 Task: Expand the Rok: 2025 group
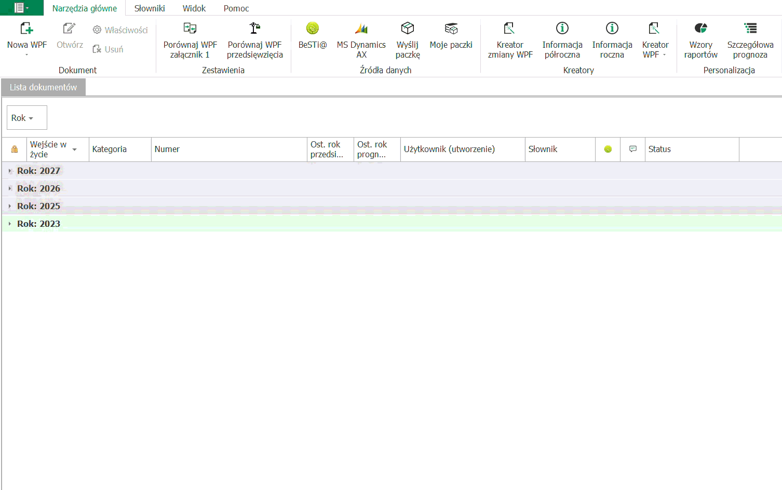(x=10, y=206)
